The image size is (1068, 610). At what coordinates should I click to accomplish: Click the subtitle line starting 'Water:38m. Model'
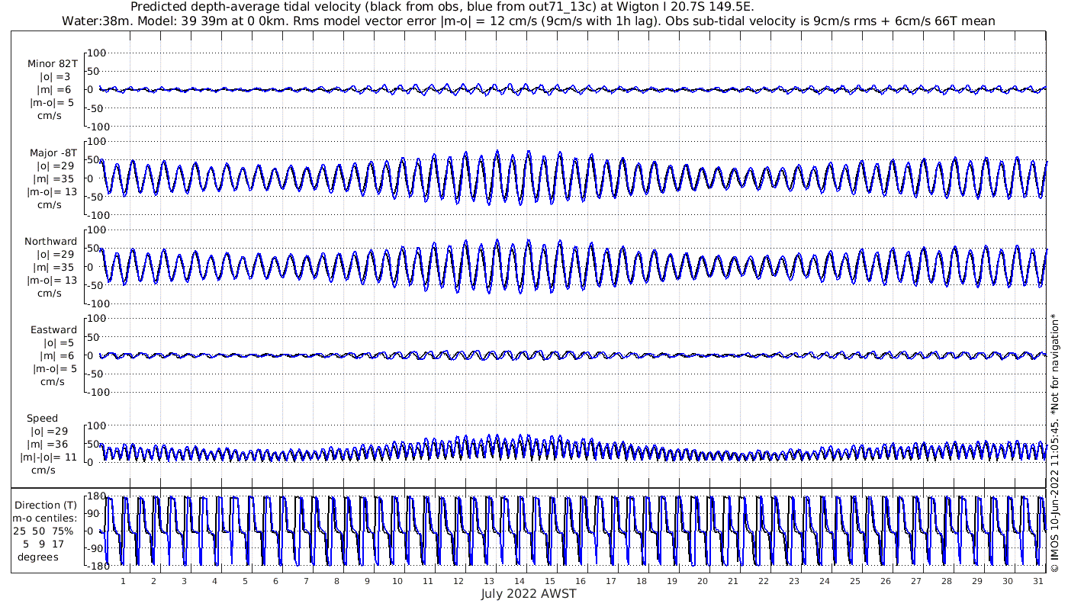pos(528,21)
